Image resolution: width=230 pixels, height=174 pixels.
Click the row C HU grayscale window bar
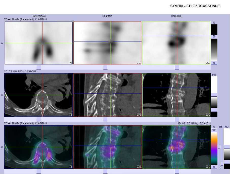pos(226,154)
